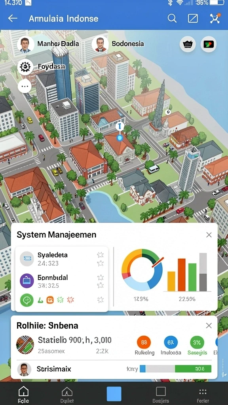Viewport: 228px width, 405px height.
Task: Open the Manher Dadia profile avatar
Action: coord(26,44)
